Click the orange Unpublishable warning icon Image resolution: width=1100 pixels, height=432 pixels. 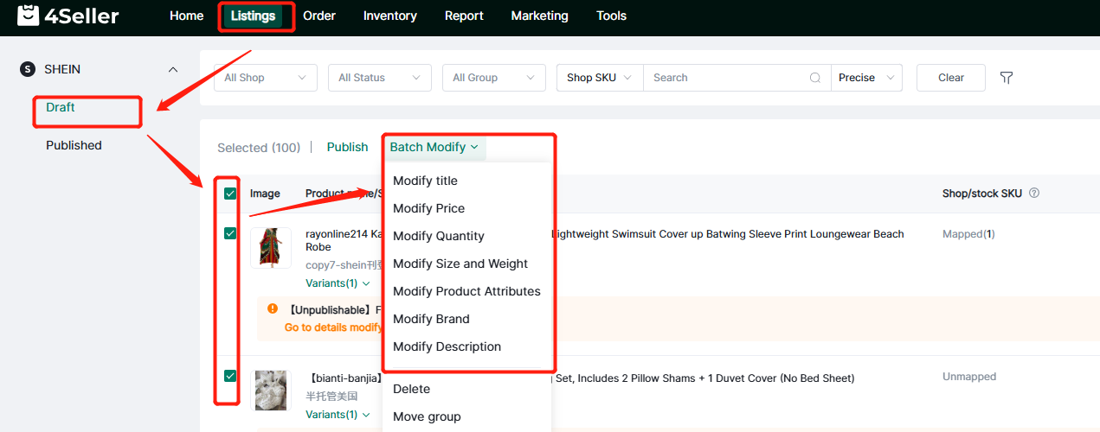273,308
